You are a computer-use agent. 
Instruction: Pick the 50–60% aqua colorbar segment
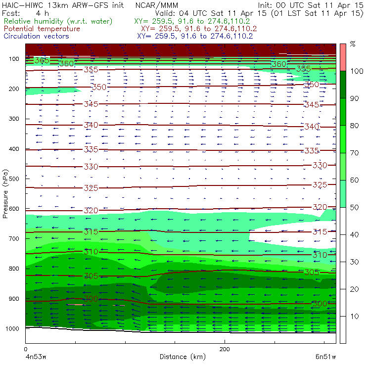[x=343, y=194]
